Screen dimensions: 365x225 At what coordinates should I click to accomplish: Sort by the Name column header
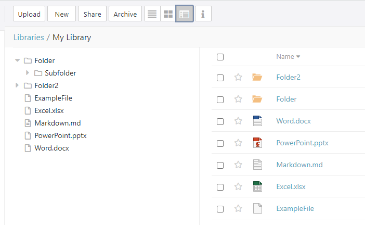285,57
